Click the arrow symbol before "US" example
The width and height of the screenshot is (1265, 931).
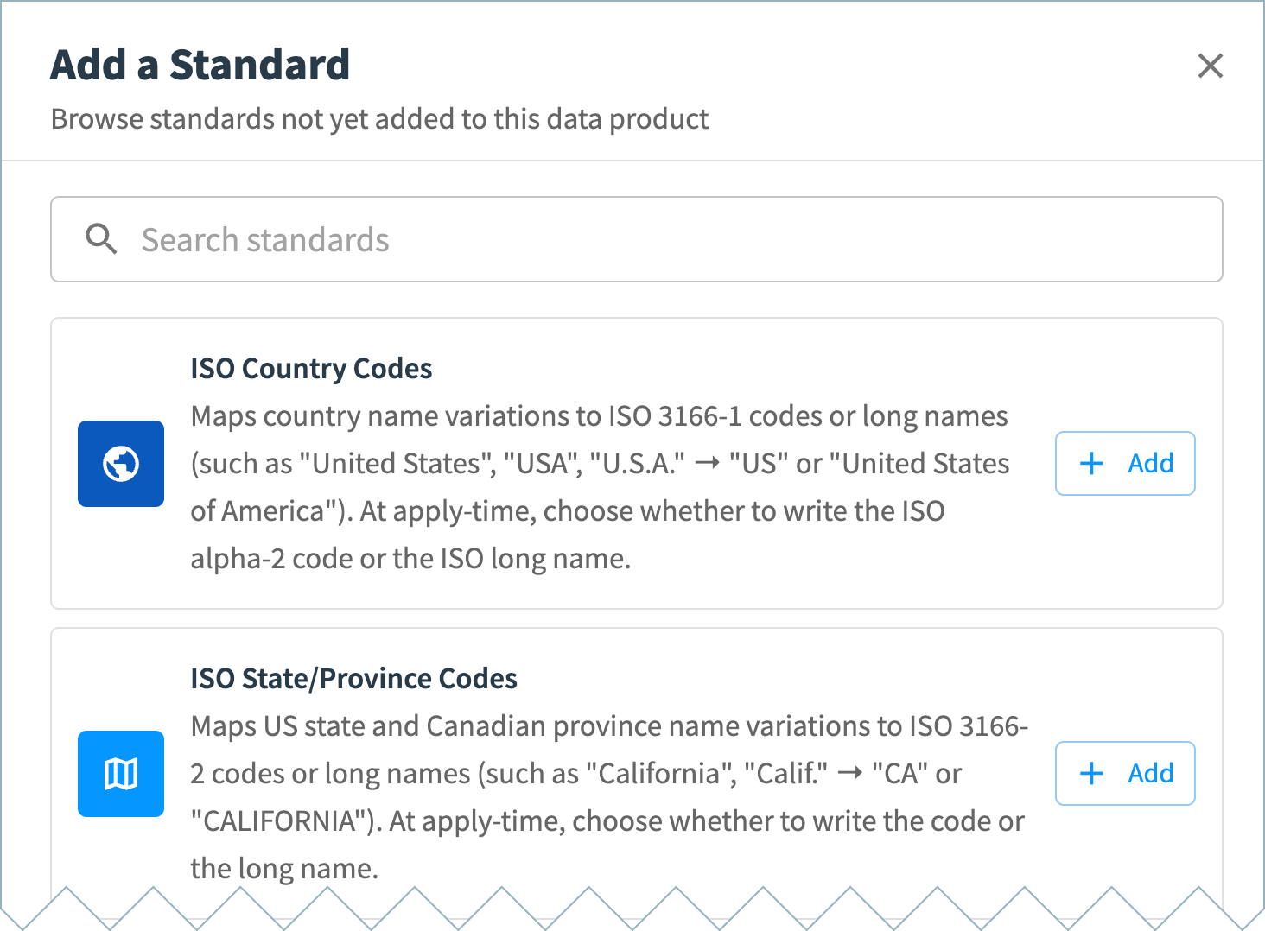coord(707,464)
